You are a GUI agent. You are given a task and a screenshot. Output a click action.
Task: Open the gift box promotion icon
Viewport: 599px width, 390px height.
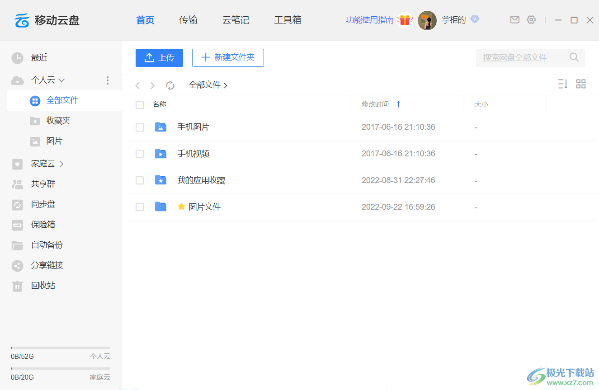[405, 20]
